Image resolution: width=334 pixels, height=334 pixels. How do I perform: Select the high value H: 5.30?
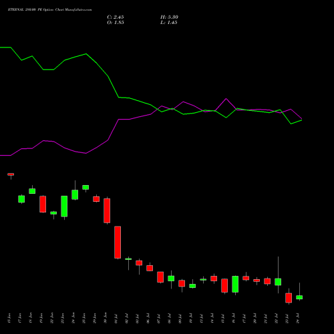click(169, 17)
